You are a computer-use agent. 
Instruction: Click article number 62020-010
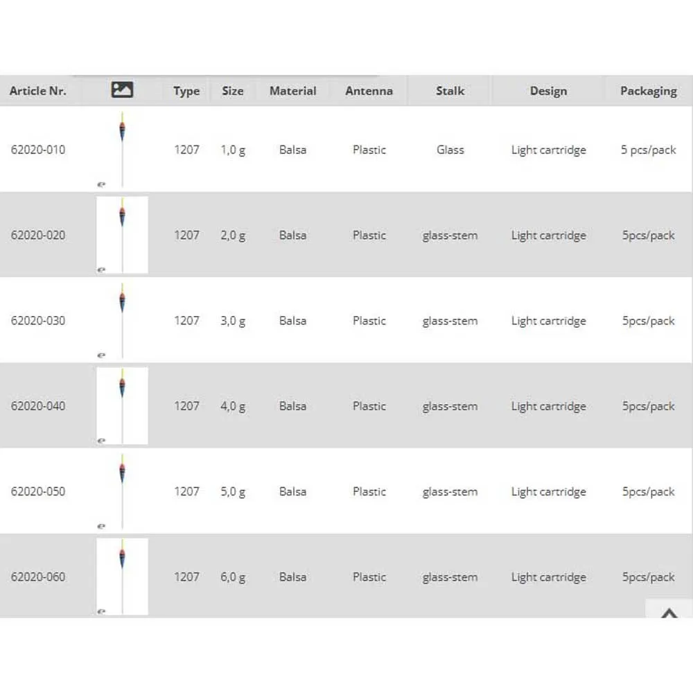[x=38, y=150]
